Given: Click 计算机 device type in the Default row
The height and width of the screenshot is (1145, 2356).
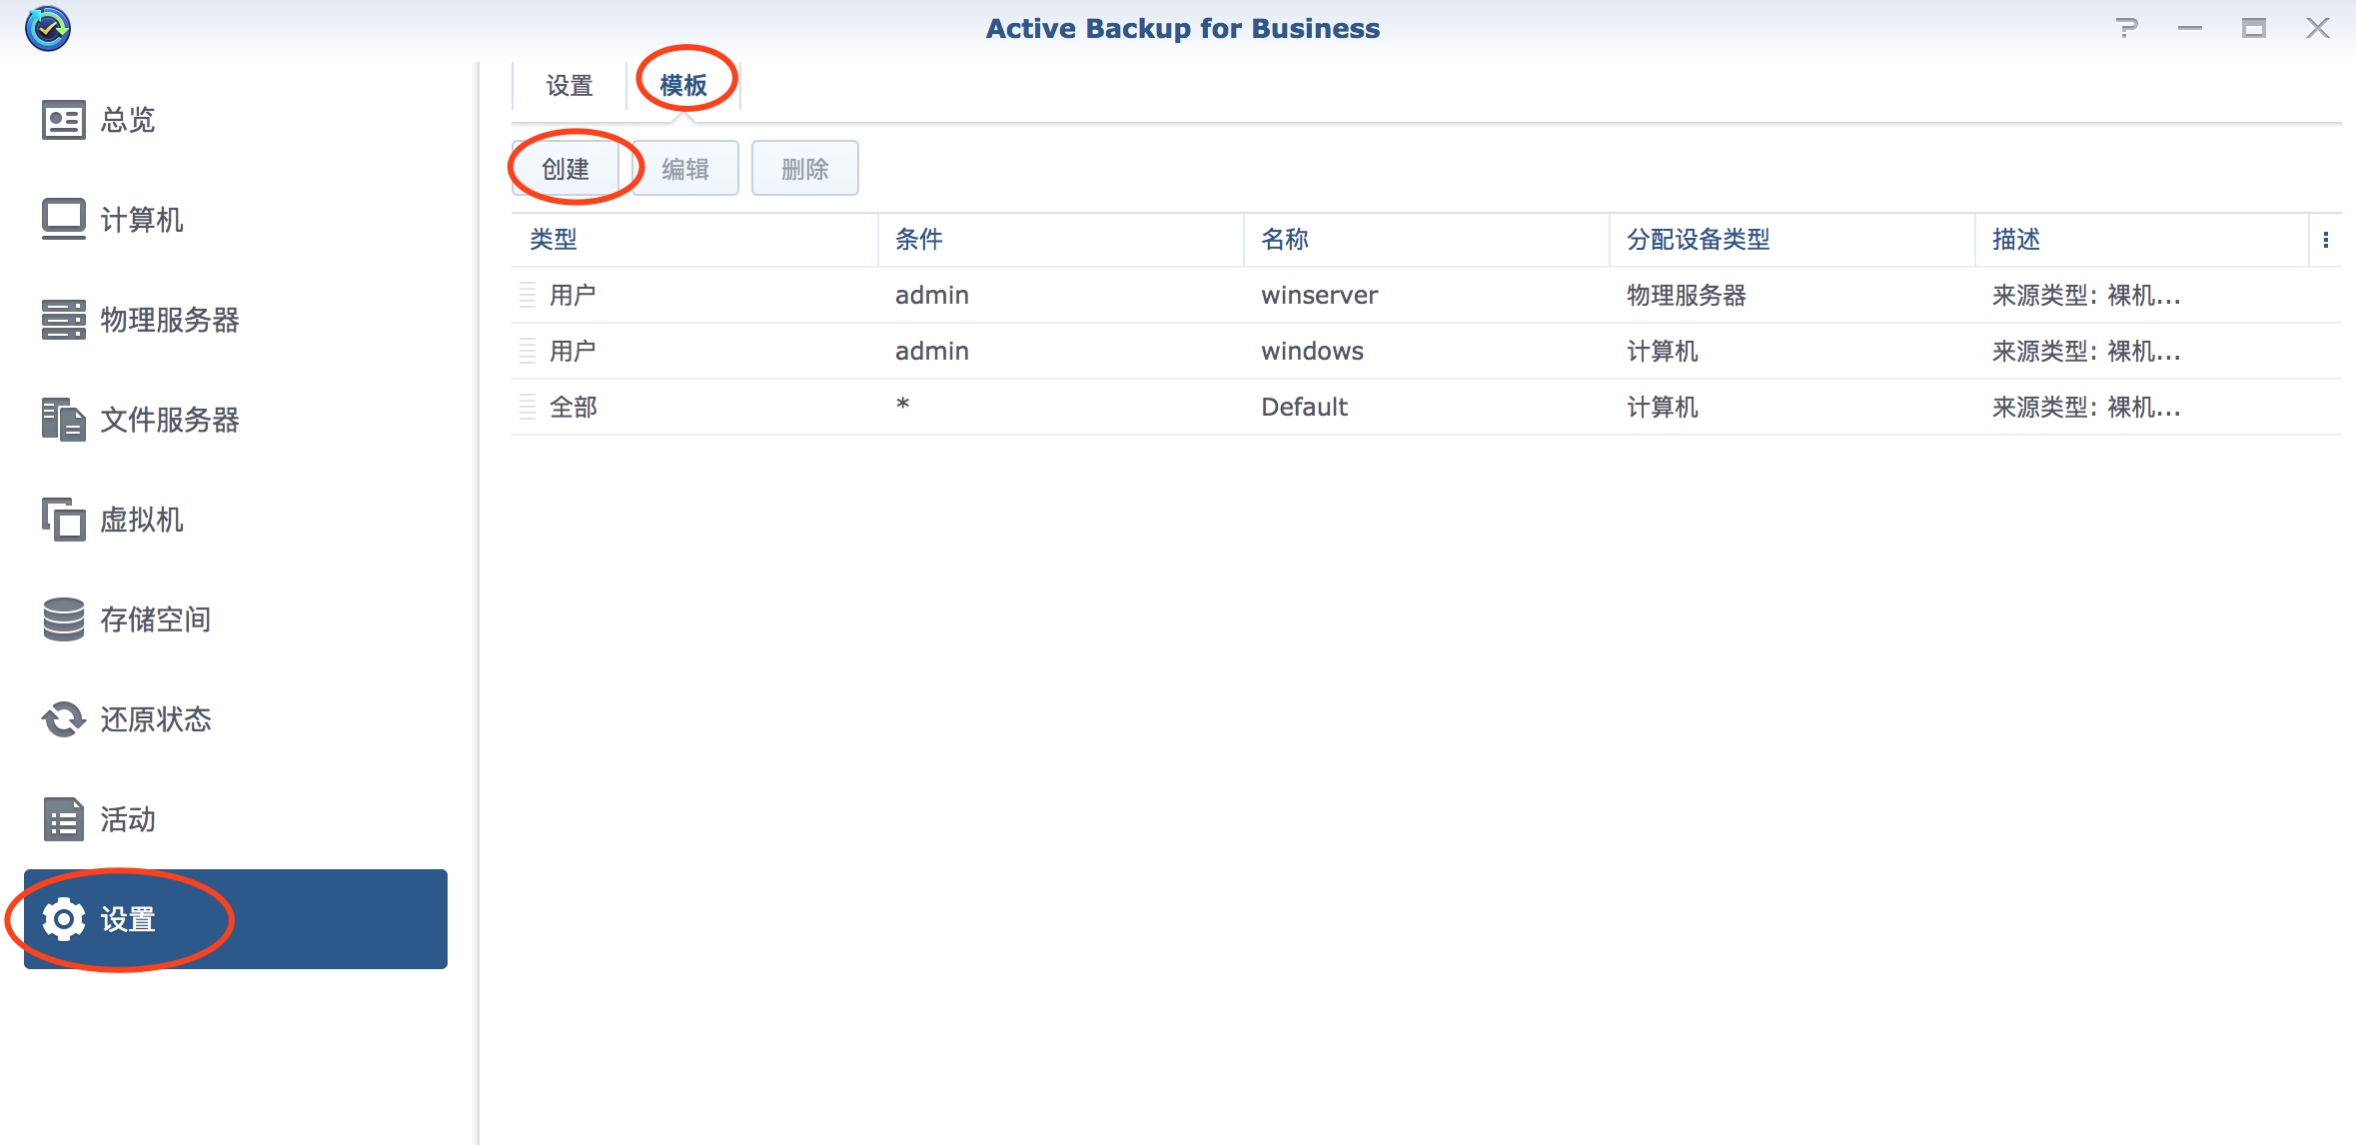Looking at the screenshot, I should [x=1663, y=407].
